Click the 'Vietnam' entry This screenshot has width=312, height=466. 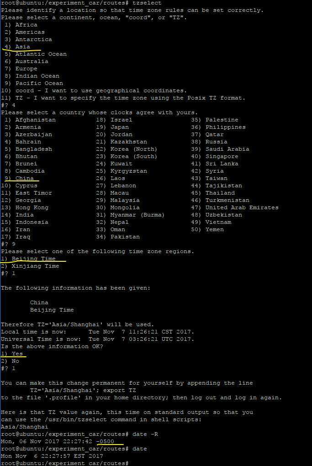(x=218, y=222)
